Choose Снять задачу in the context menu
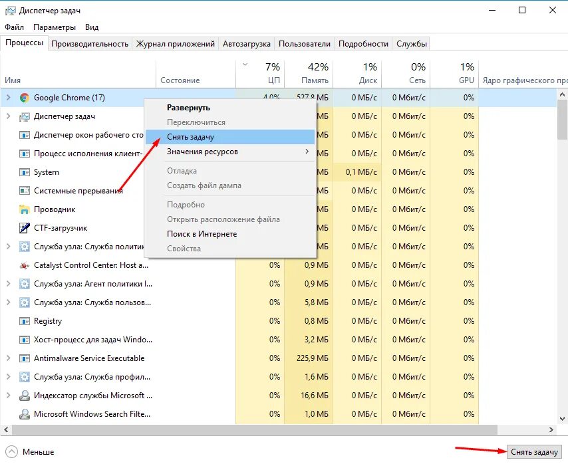568x468 pixels. 230,137
